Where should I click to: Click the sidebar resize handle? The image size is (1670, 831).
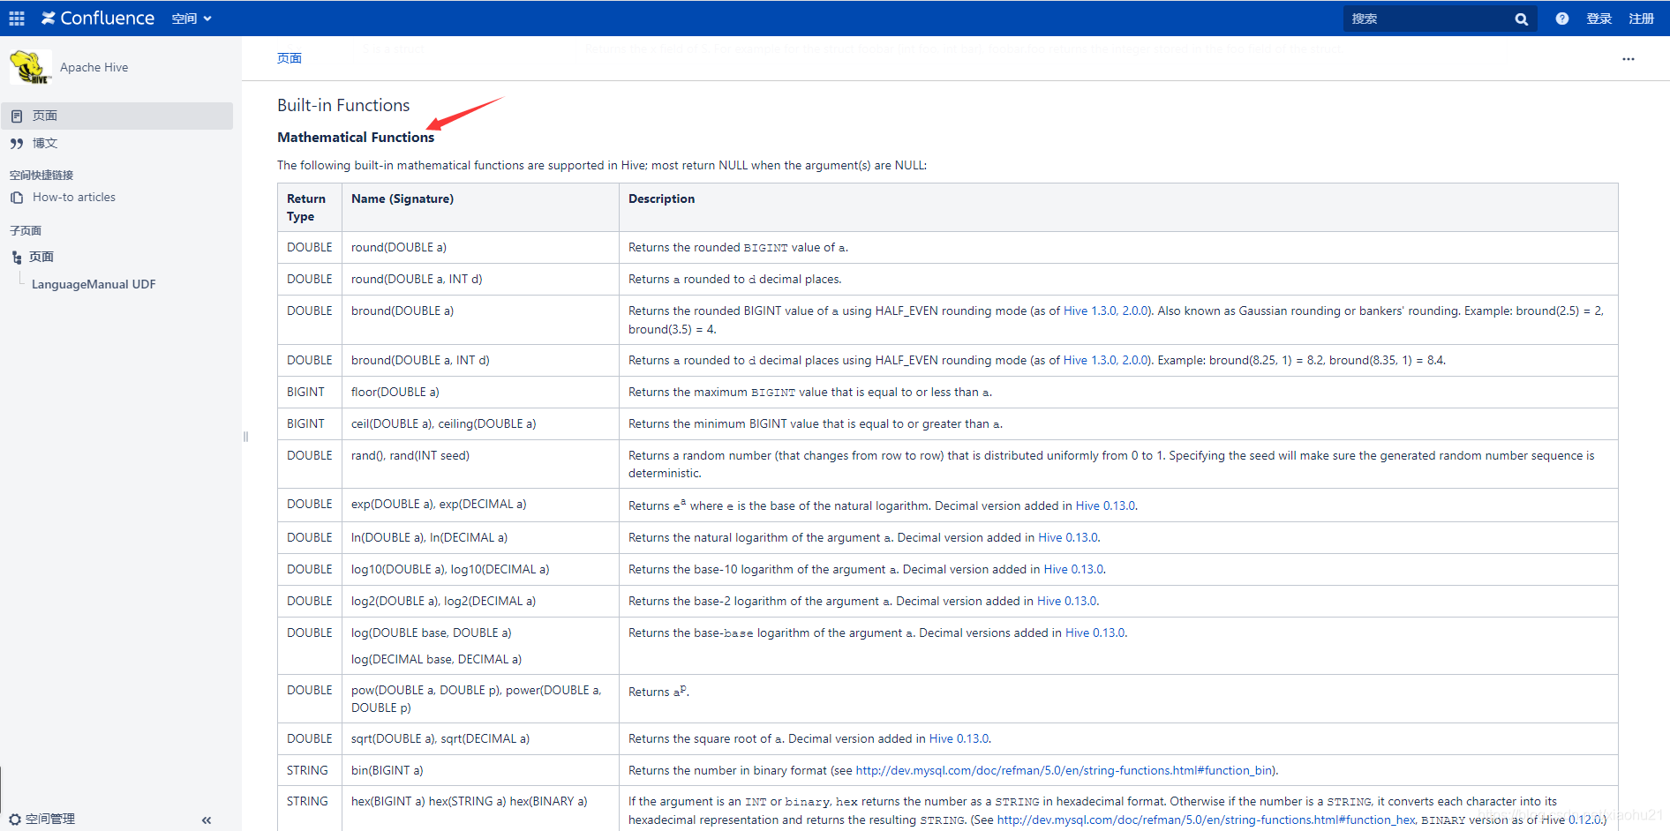245,437
